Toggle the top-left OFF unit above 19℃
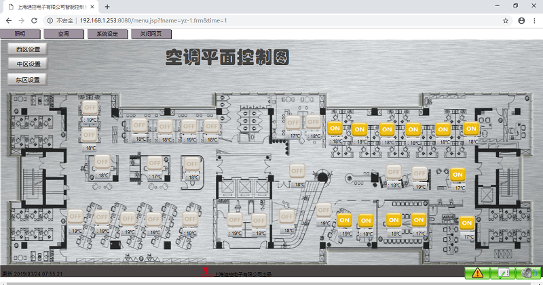This screenshot has height=285, width=543. pyautogui.click(x=90, y=108)
